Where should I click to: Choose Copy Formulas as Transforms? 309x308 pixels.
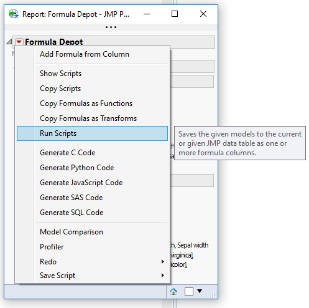(92, 118)
